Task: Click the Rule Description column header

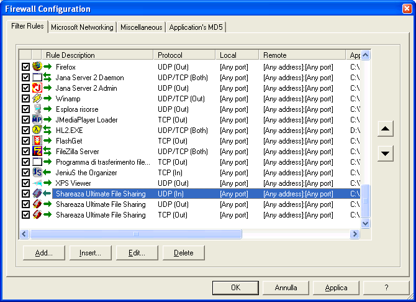Action: click(x=97, y=55)
